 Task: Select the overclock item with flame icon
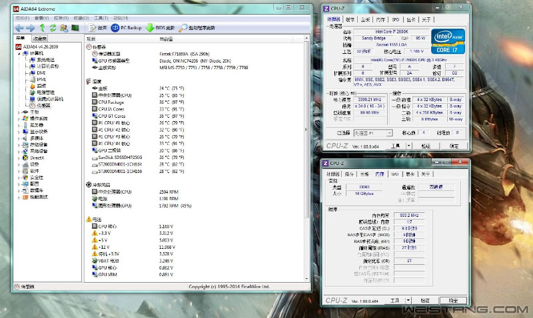(38, 86)
